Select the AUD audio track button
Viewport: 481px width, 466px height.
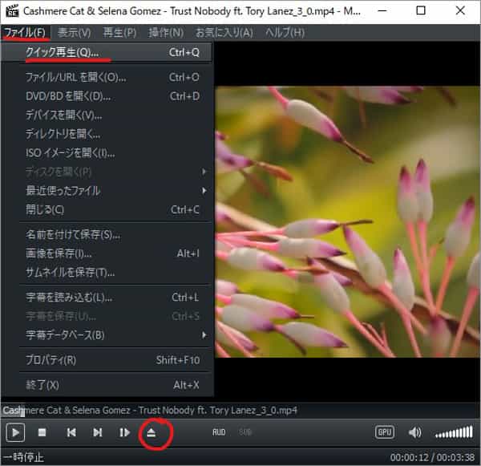click(219, 432)
